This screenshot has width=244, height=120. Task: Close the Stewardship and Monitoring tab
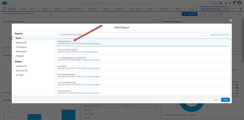tap(228, 9)
